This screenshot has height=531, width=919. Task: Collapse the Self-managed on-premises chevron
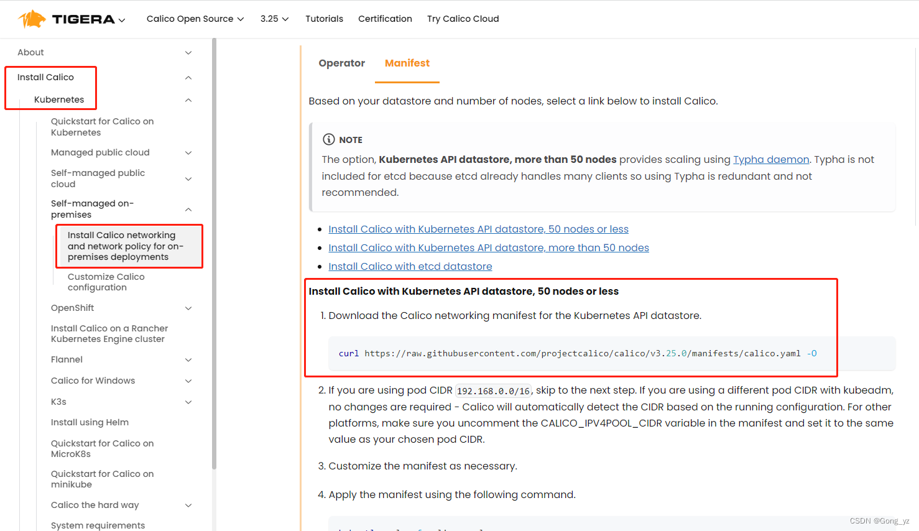[188, 210]
